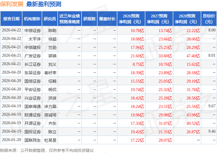Image resolution: width=217 pixels, height=153 pixels.
Task: Select the 2026预测净利润 column header
Action: coord(131,19)
